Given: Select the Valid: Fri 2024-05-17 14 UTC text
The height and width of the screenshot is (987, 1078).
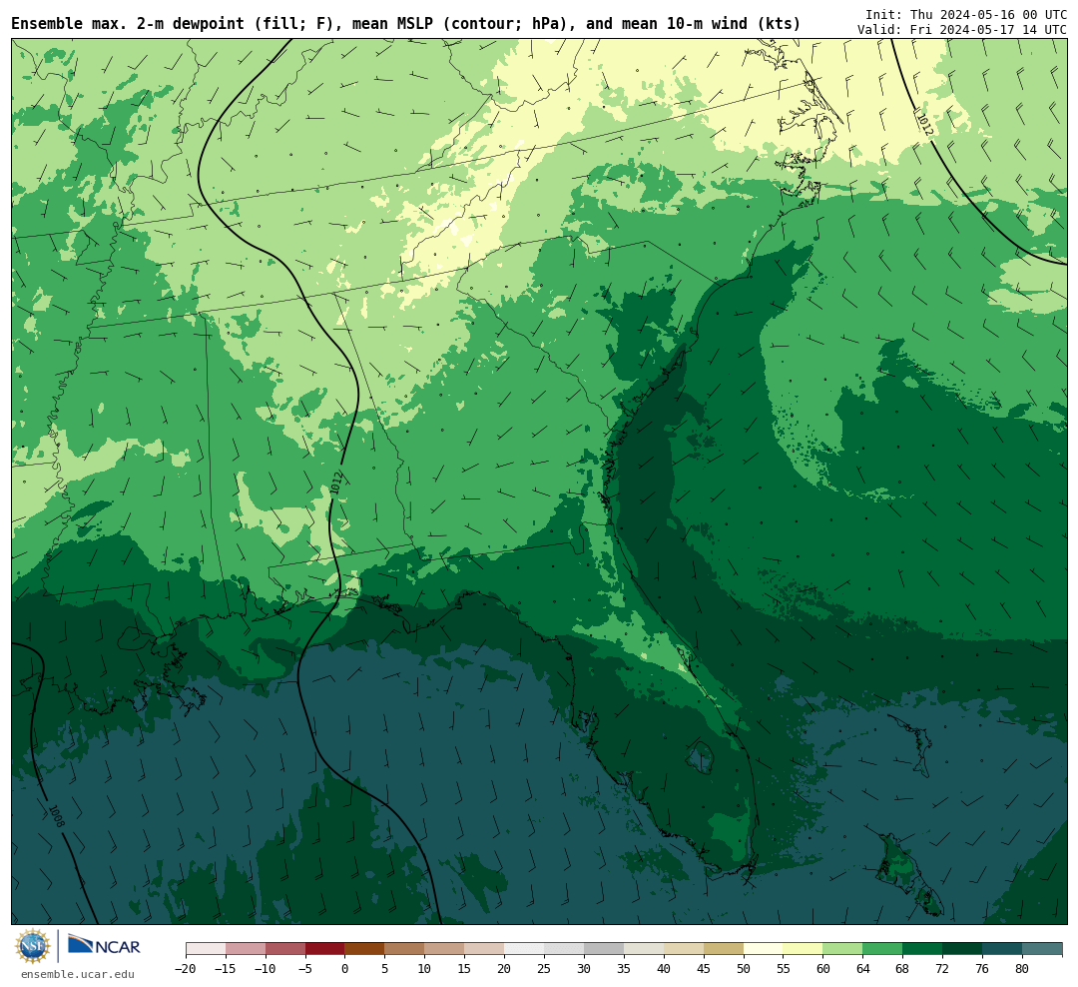Looking at the screenshot, I should click(x=962, y=30).
